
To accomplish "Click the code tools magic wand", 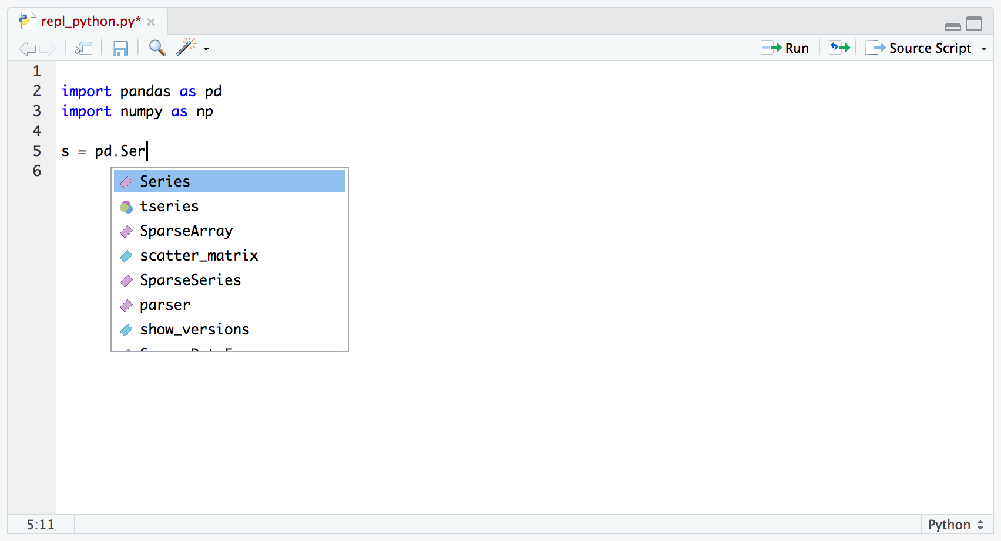I will [186, 48].
